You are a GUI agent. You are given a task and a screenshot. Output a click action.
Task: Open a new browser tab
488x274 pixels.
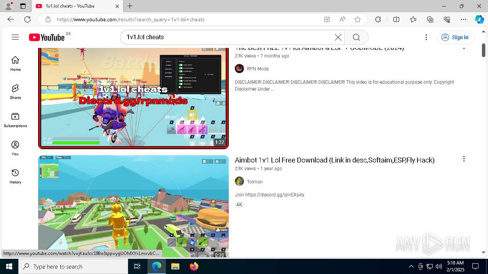point(130,6)
